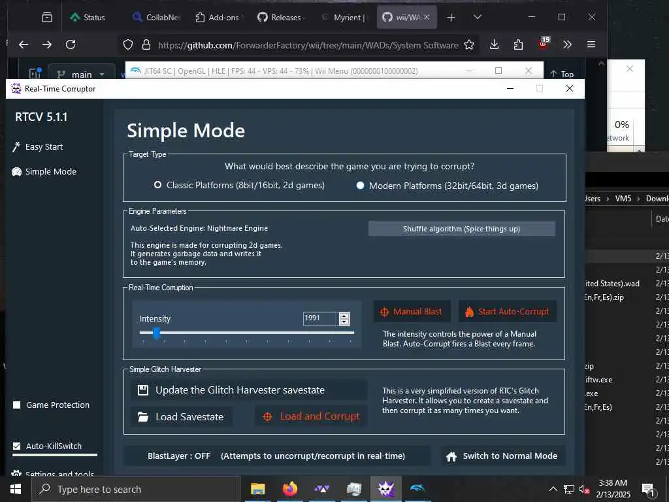Open the Firefox hamburger menu

pos(591,44)
